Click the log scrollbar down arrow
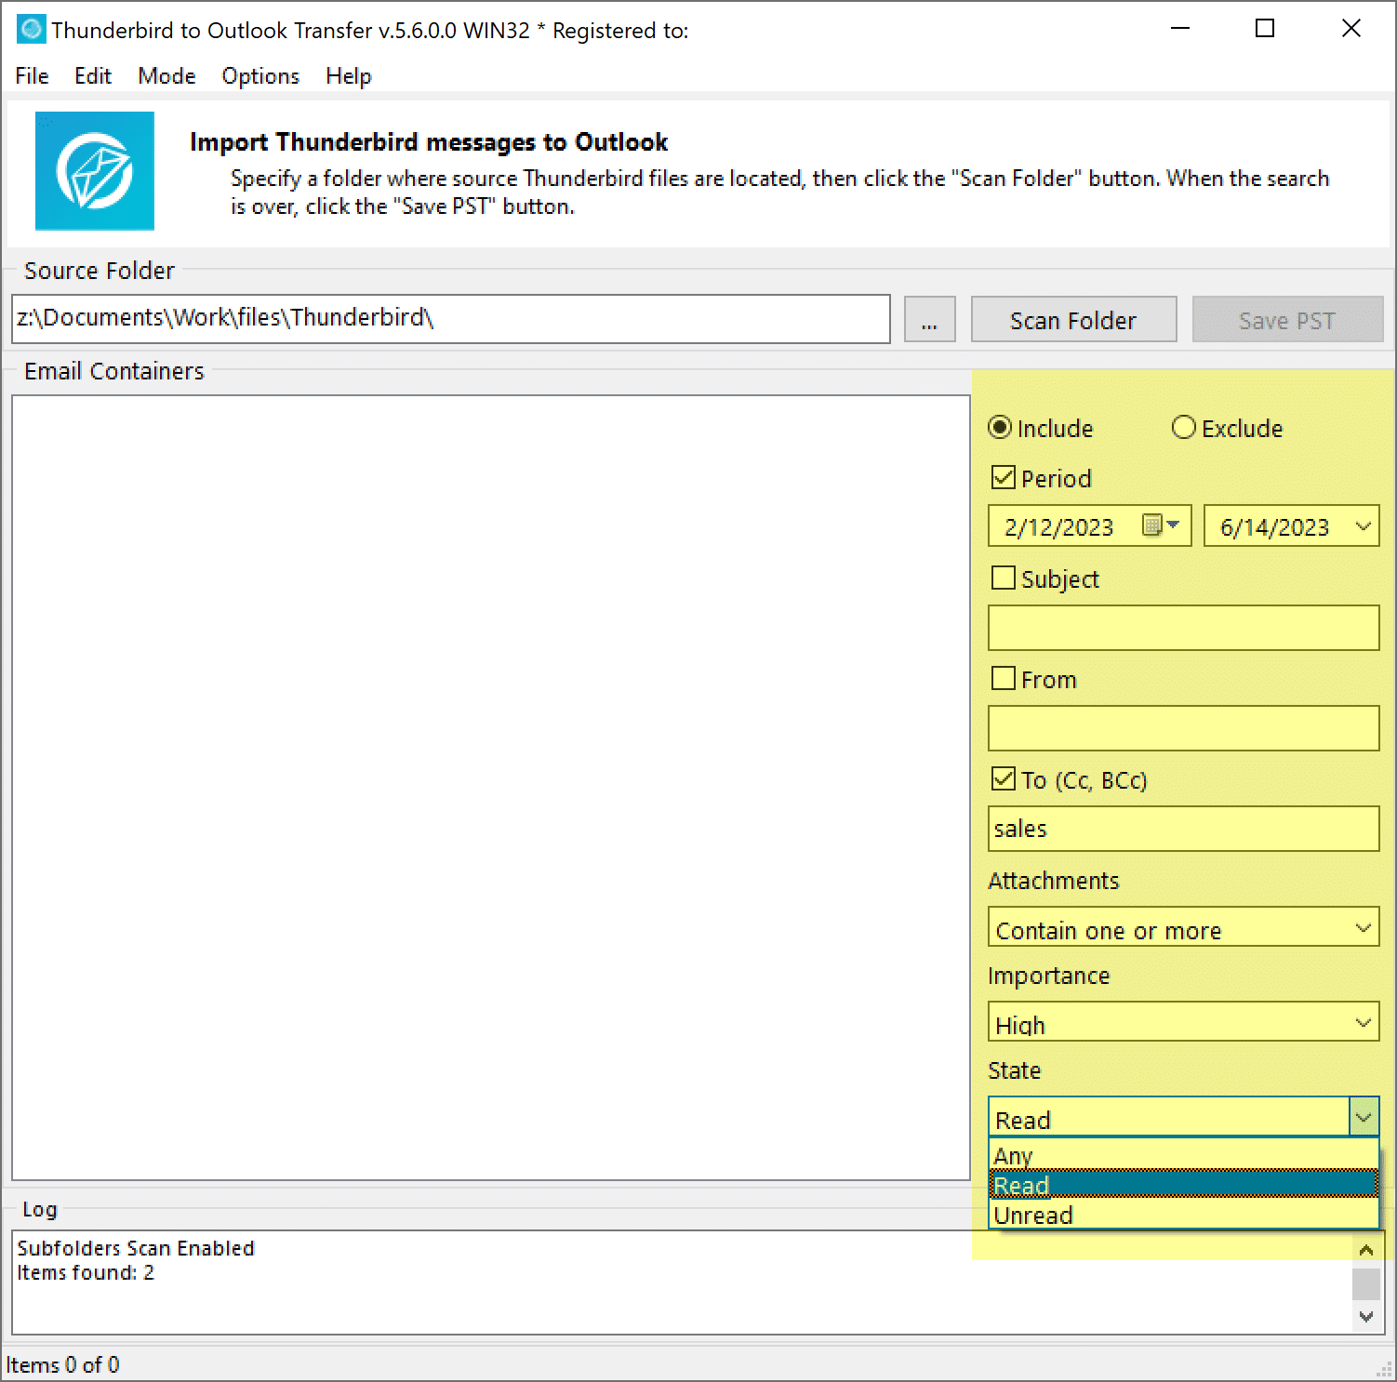 pos(1365,1316)
